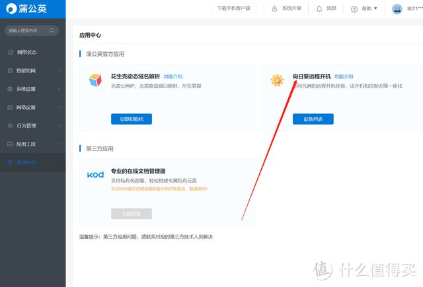Click the grayed 立即安装 button
This screenshot has width=423, height=287.
coord(132,214)
